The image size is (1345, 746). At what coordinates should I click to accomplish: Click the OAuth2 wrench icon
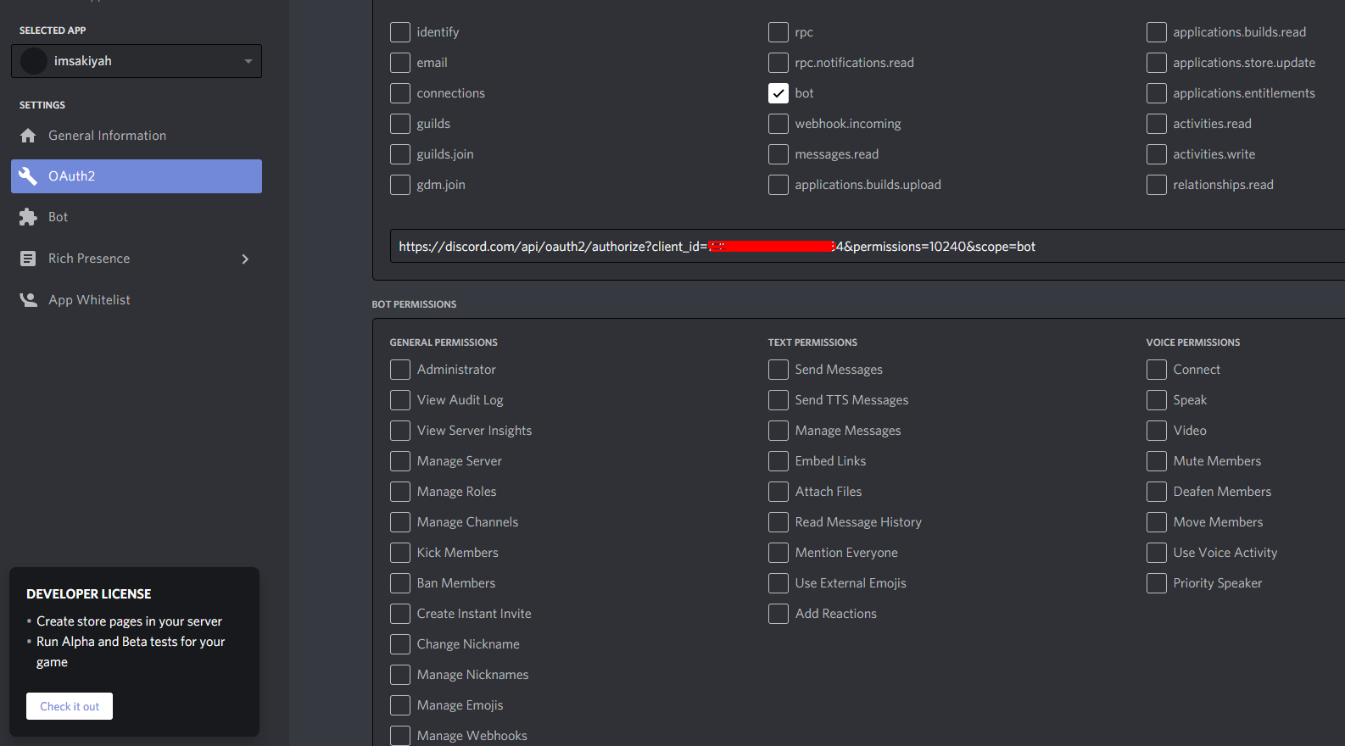click(28, 176)
